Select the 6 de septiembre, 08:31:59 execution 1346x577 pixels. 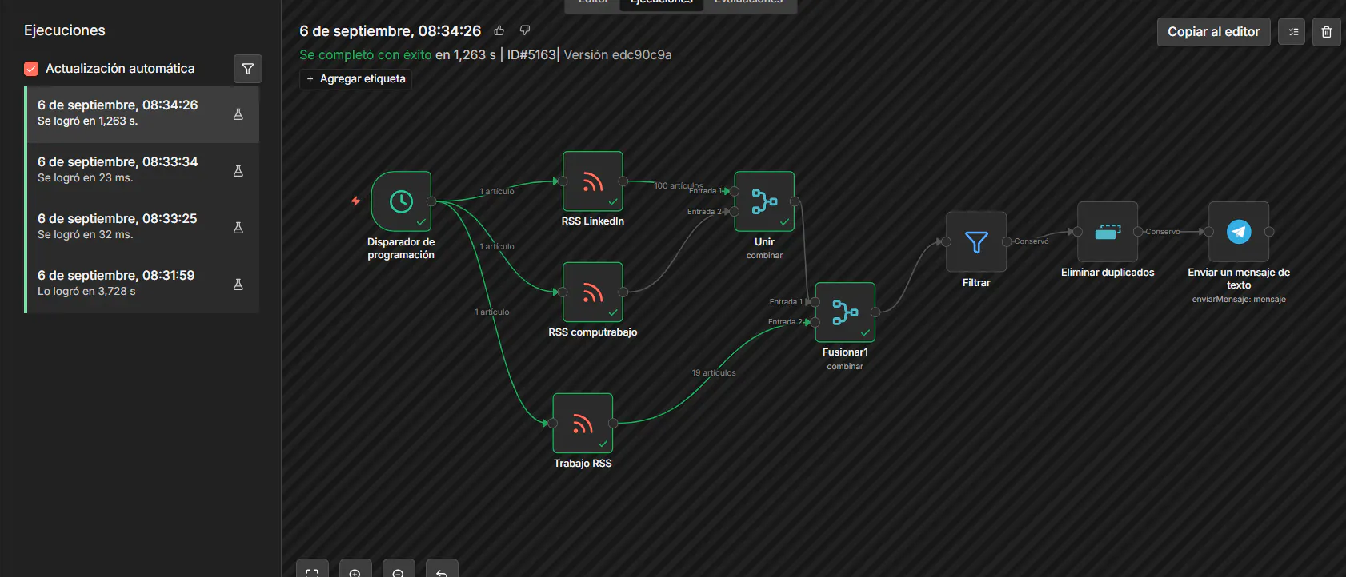[143, 285]
